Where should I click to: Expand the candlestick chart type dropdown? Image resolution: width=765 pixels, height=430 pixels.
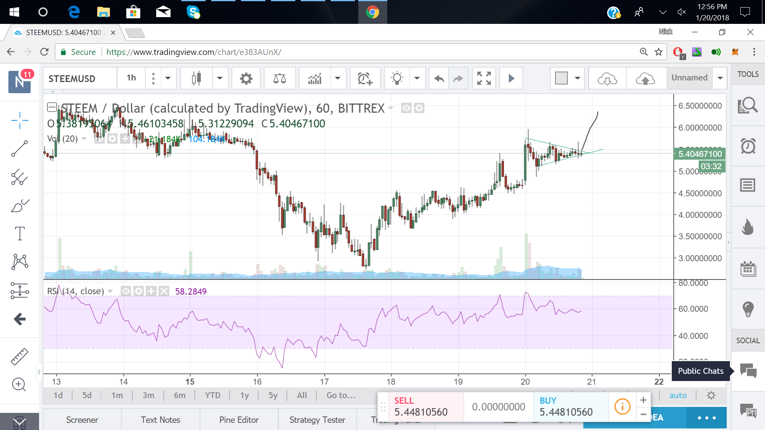coord(220,78)
